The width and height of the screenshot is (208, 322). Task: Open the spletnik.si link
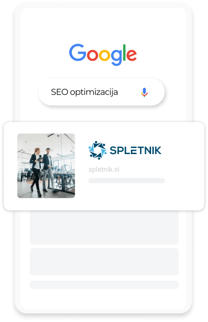(104, 169)
